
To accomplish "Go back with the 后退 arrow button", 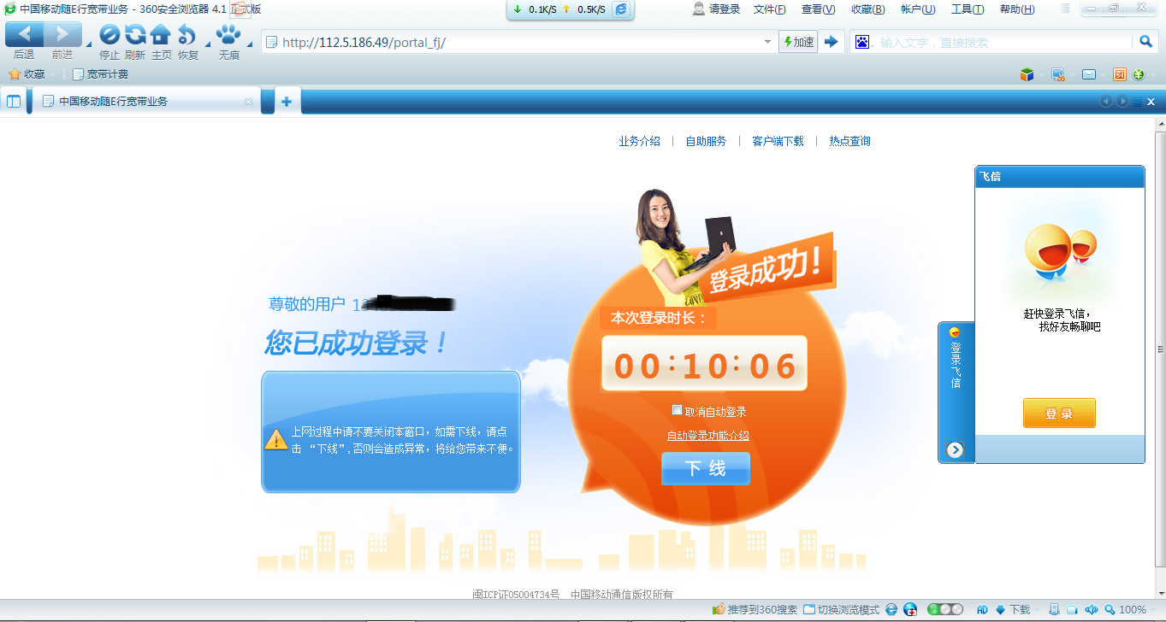I will click(x=24, y=35).
